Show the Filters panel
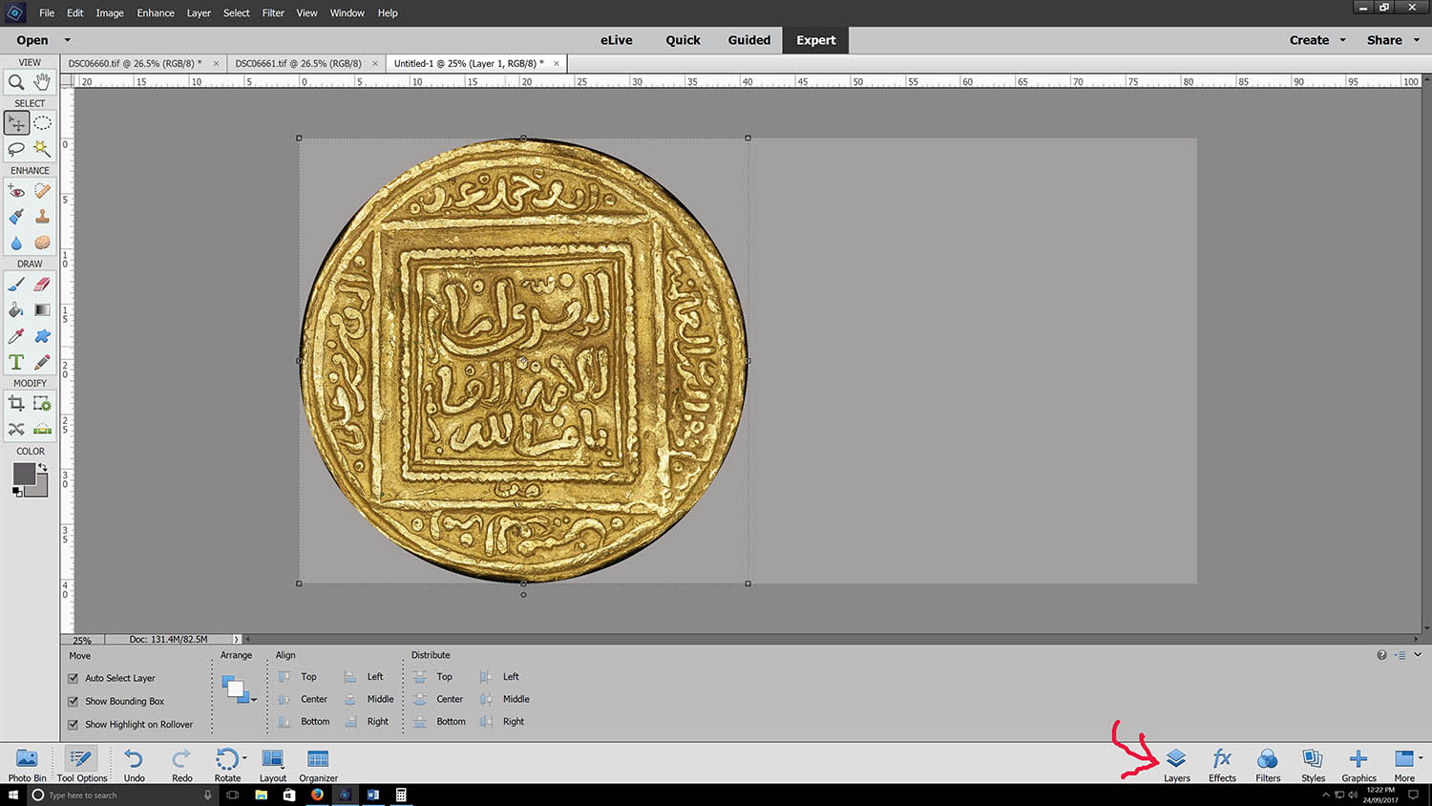 pos(1268,764)
